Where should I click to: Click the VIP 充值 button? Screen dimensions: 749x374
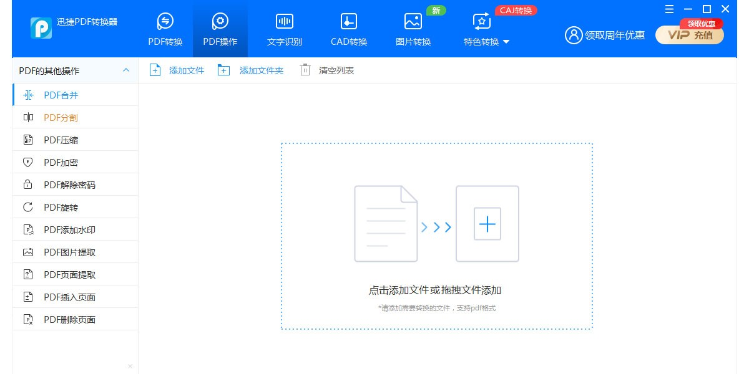690,35
